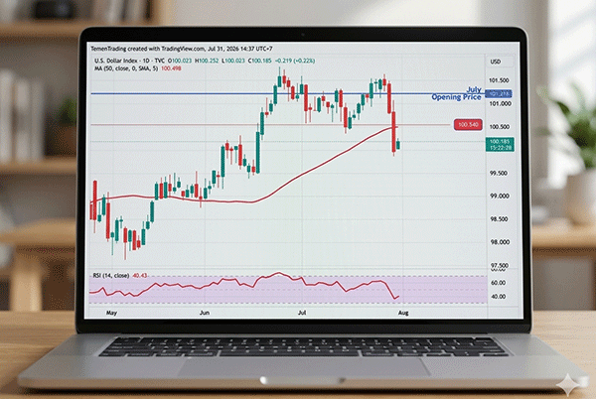Click the blue 101.218 price tag on axis
This screenshot has height=399, width=596.
click(x=500, y=93)
